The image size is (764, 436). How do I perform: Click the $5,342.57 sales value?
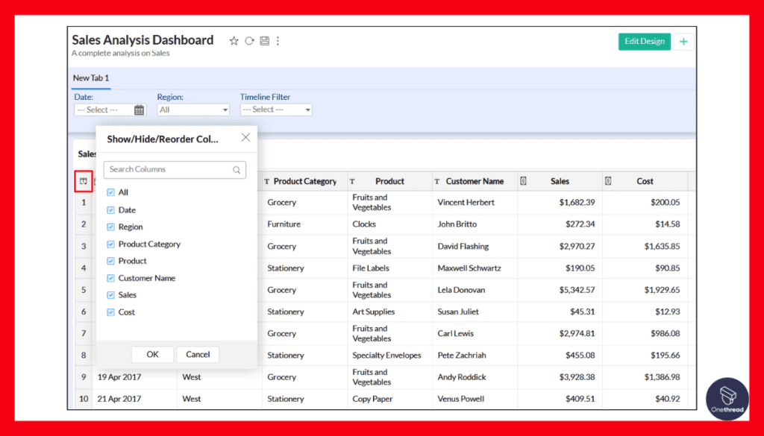(577, 290)
